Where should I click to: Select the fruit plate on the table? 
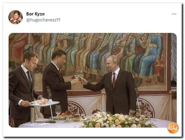coord(66,116)
